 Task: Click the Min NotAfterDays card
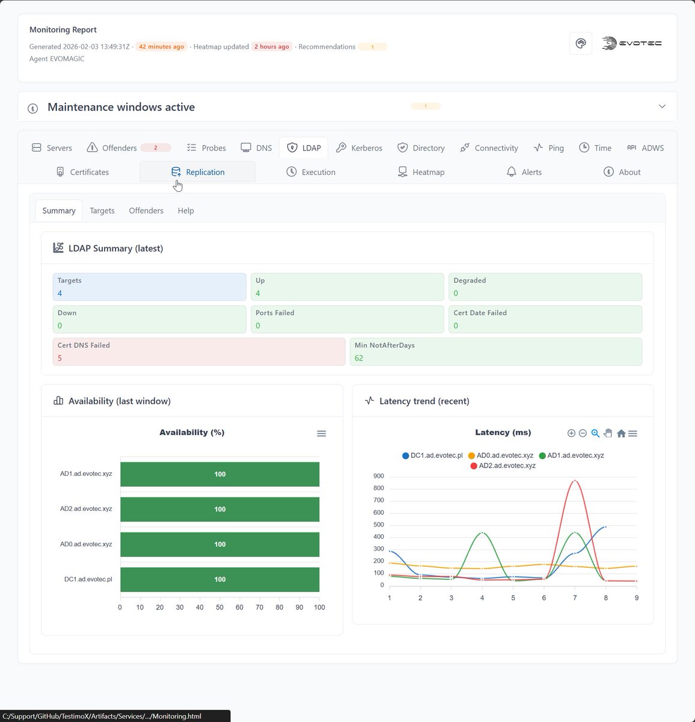pyautogui.click(x=496, y=351)
